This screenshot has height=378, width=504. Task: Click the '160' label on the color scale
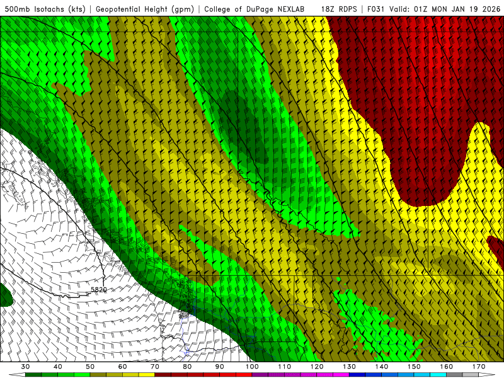point(447,367)
